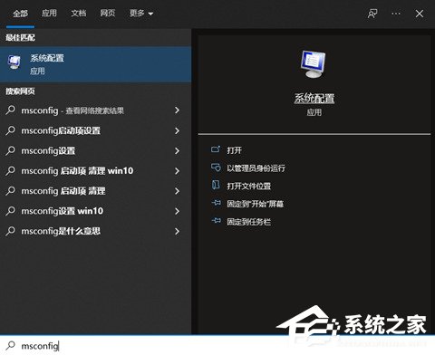This screenshot has width=435, height=355.
Task: Click search icon beside the msconfig设置 row
Action: [x=10, y=150]
